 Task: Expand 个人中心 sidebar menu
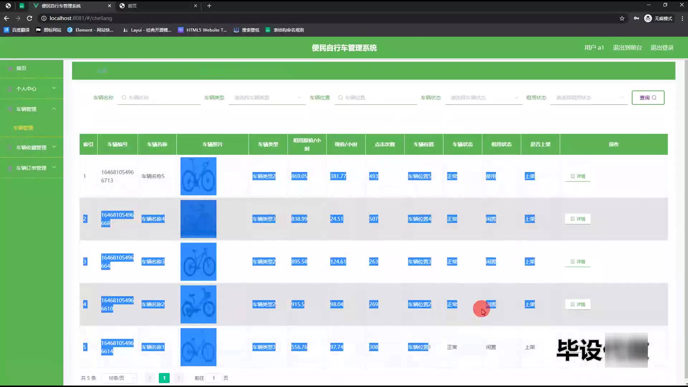(x=32, y=89)
